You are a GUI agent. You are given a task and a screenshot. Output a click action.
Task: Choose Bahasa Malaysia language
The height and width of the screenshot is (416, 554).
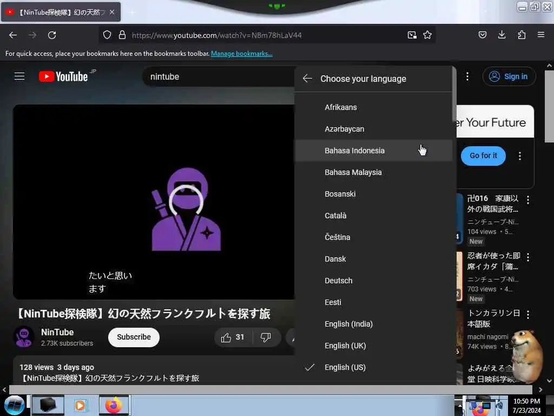coord(373,172)
